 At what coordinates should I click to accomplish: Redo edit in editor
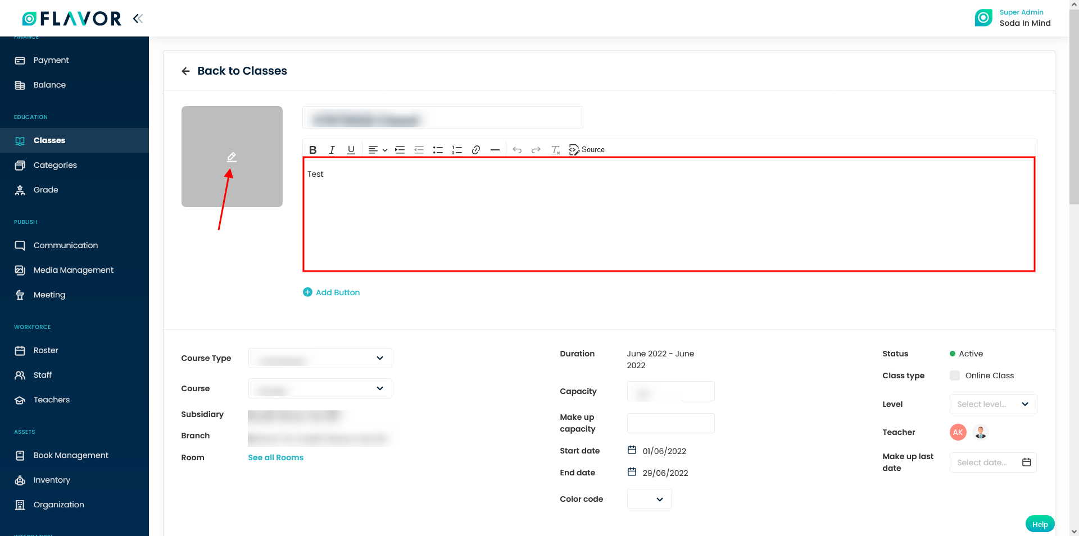[536, 150]
